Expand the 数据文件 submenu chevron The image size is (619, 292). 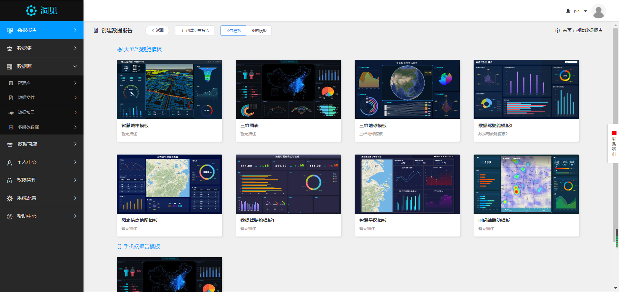75,98
